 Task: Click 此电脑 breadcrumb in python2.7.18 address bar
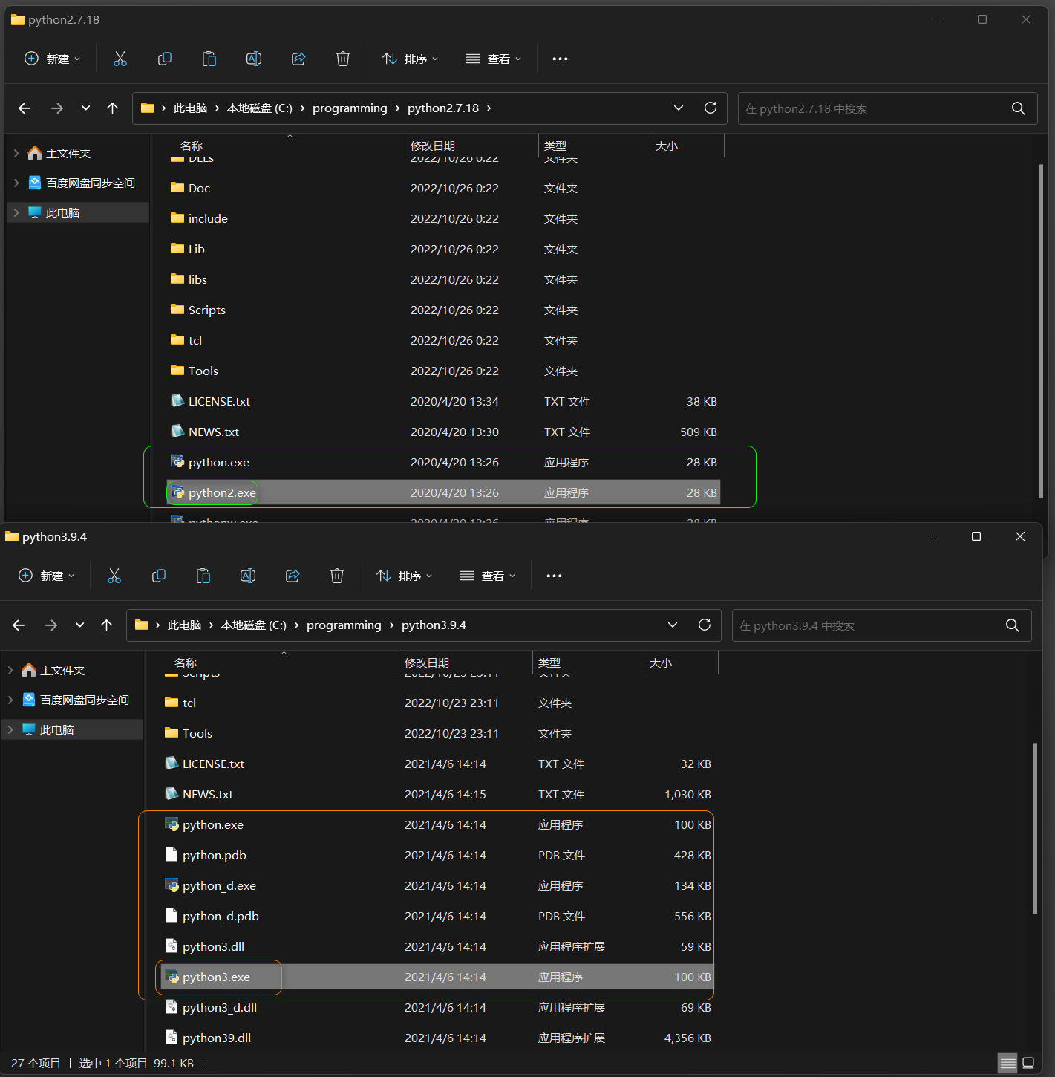coord(190,108)
